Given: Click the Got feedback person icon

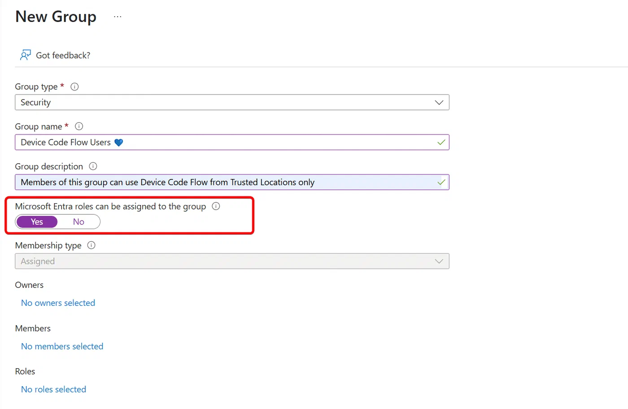Looking at the screenshot, I should 26,55.
